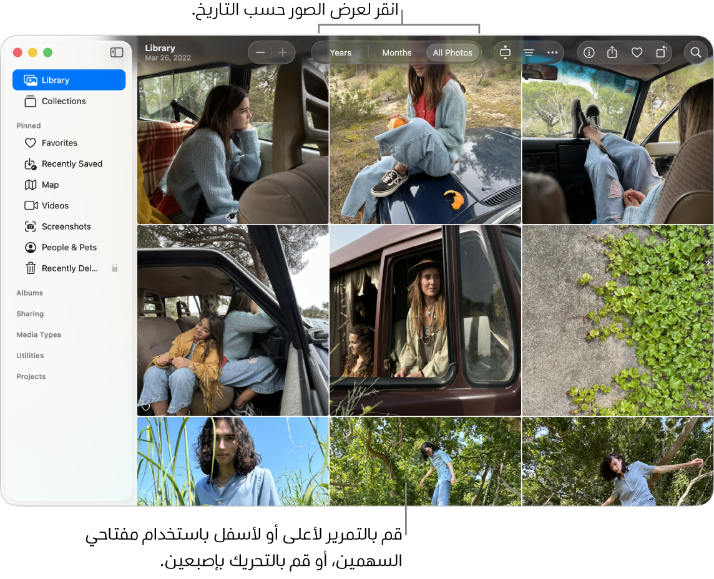Open People & Pets in sidebar
714x579 pixels.
point(69,248)
